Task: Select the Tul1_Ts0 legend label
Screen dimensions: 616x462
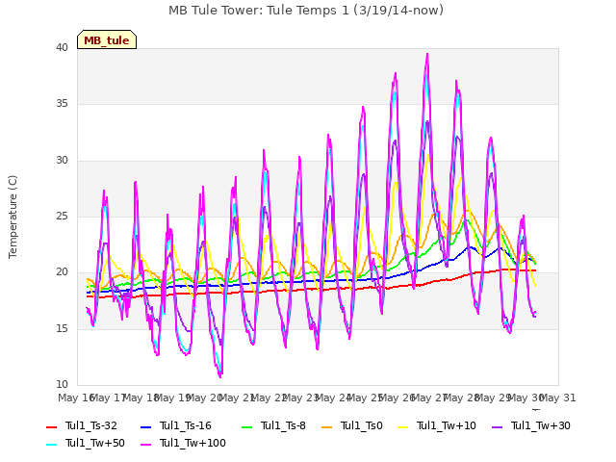Action: click(362, 425)
